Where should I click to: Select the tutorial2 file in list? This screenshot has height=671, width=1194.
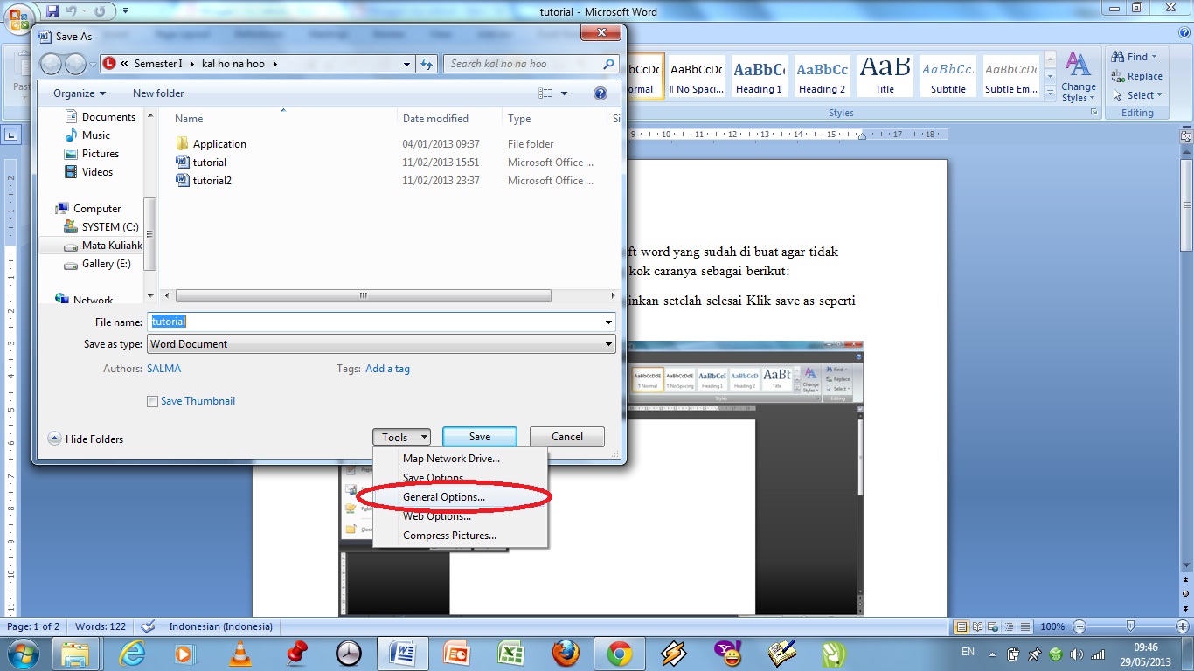204,181
